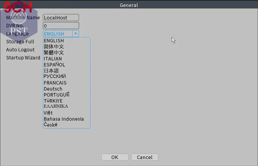The image size is (258, 166).
Task: Choose PORTUGUÊ from the language list
Action: 56,94
